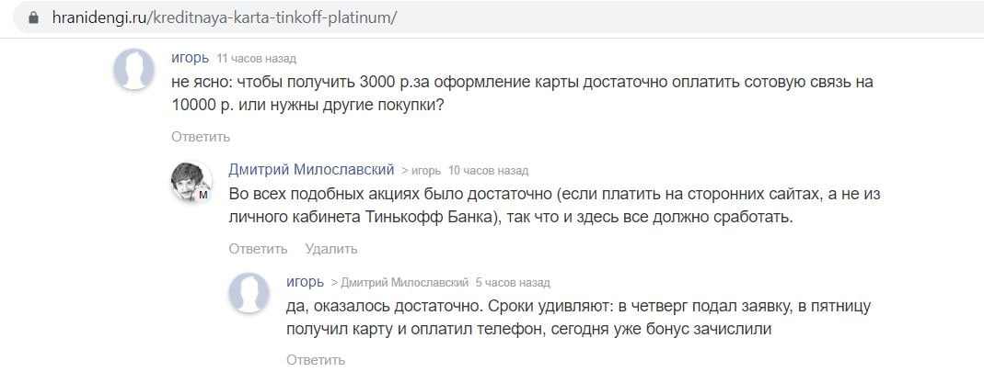Click игорь's avatar on the last reply
Screen dimensions: 984x372
249,293
